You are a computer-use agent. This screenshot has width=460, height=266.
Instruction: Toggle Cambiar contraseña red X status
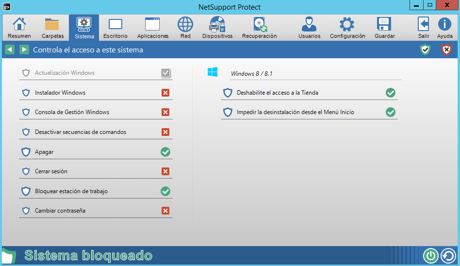pyautogui.click(x=165, y=211)
